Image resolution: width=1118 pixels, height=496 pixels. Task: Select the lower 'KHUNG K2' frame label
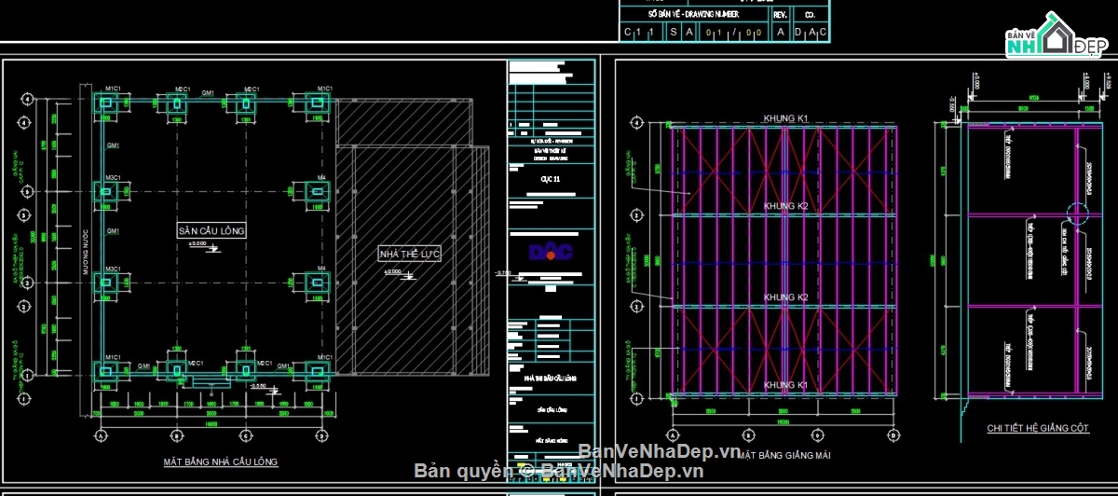point(785,297)
